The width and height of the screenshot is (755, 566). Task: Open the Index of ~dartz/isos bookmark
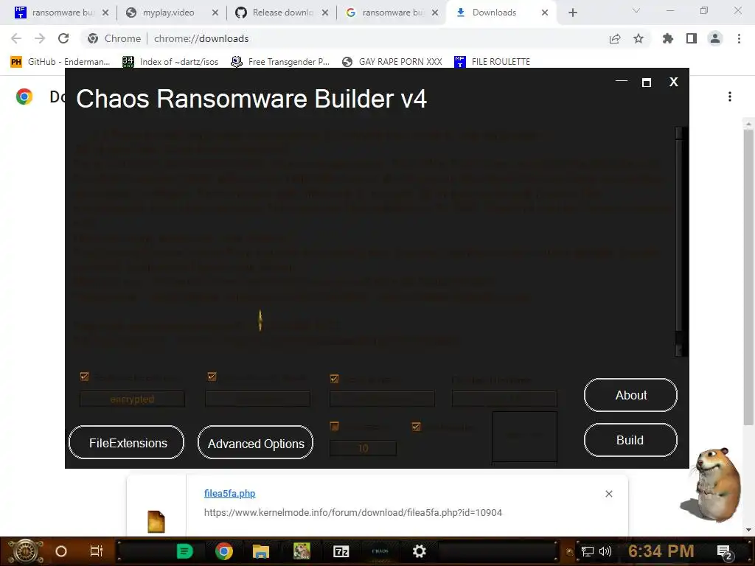tap(170, 62)
